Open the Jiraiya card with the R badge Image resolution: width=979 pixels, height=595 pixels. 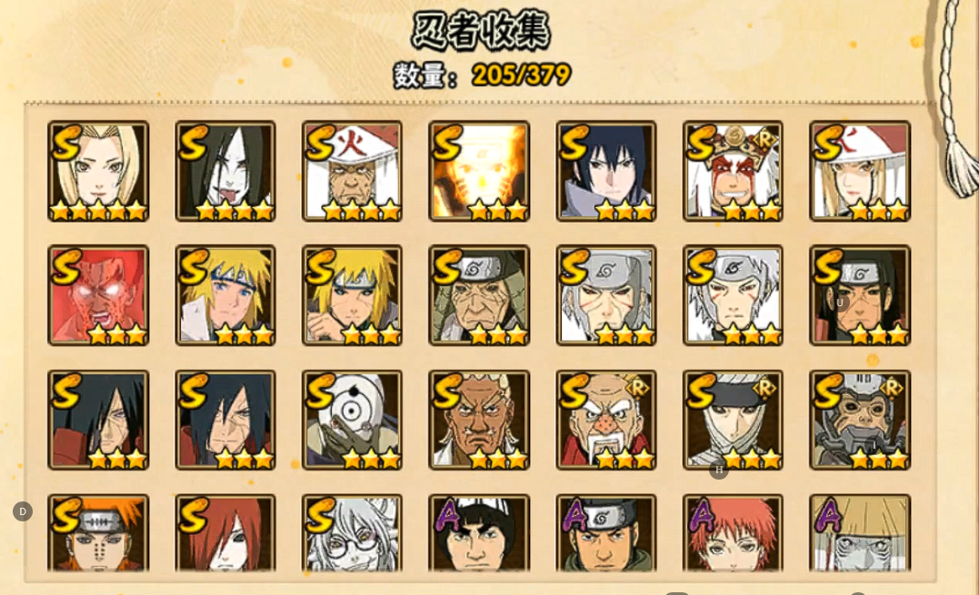click(733, 171)
